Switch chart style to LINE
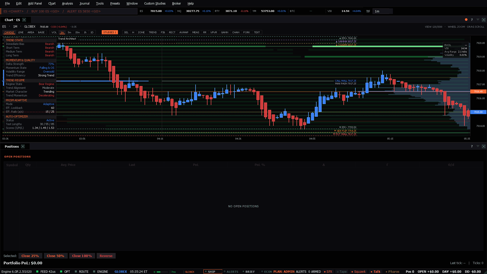 [x=21, y=32]
